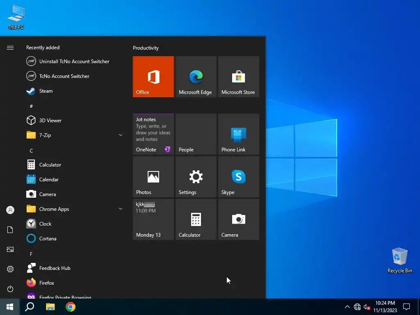The width and height of the screenshot is (420, 315).
Task: Launch the Skype tile
Action: click(238, 177)
